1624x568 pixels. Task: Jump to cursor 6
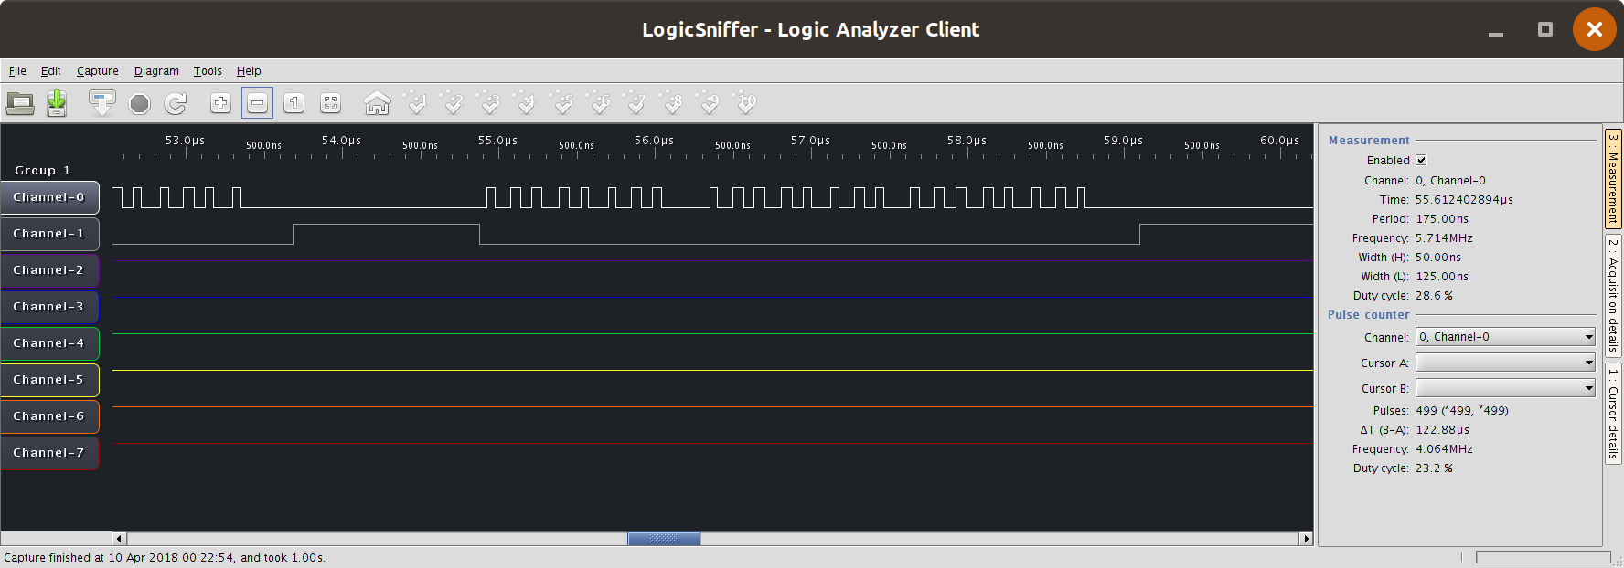coord(600,103)
